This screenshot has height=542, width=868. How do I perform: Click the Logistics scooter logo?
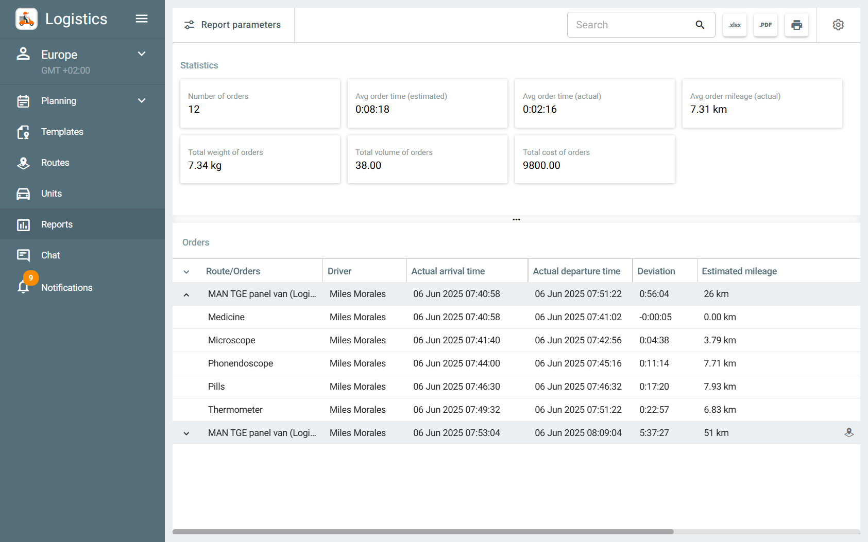(x=26, y=19)
